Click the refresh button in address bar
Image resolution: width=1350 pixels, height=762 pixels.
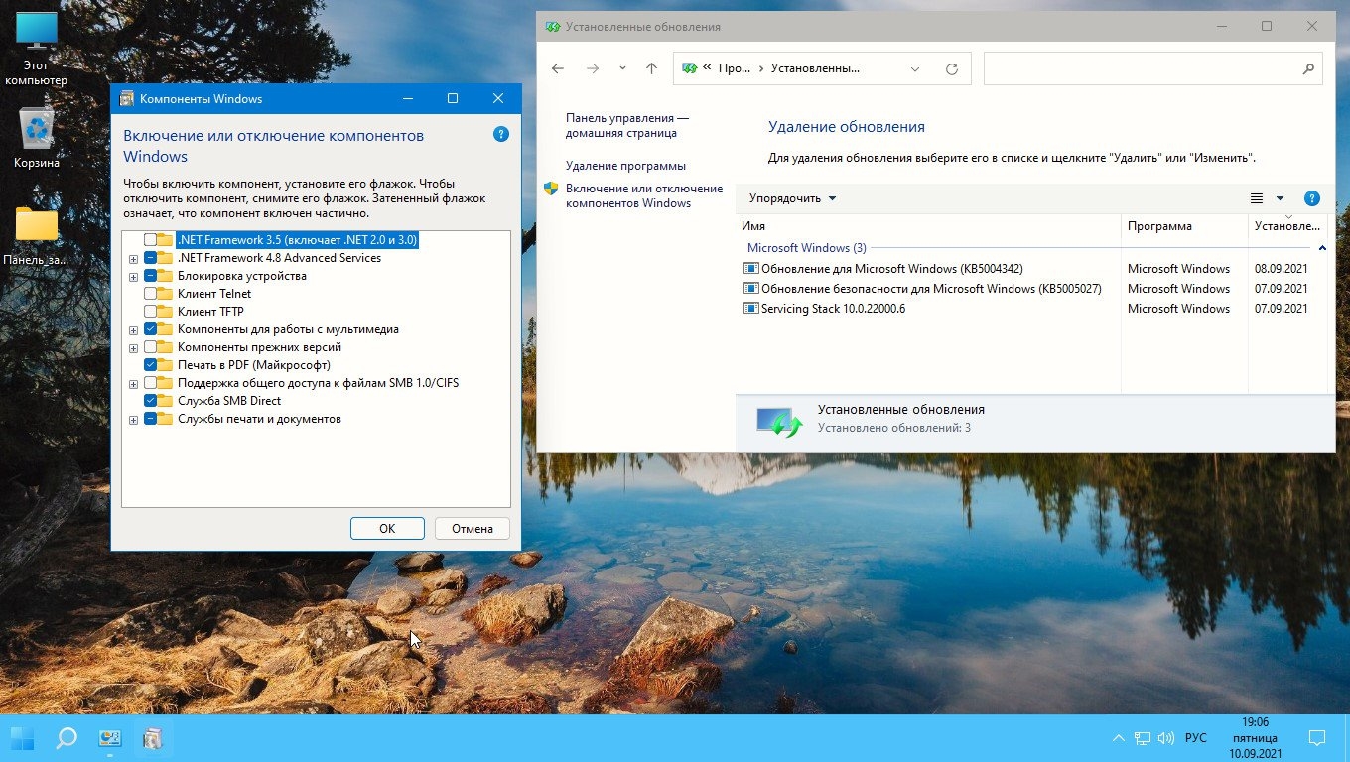coord(952,68)
